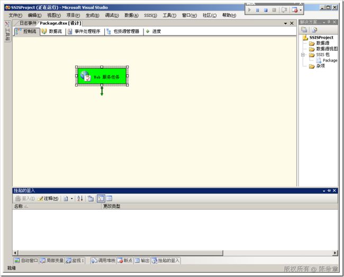The height and width of the screenshot is (277, 344).
Task: Click the 签入(I) check-in button
Action: point(25,199)
